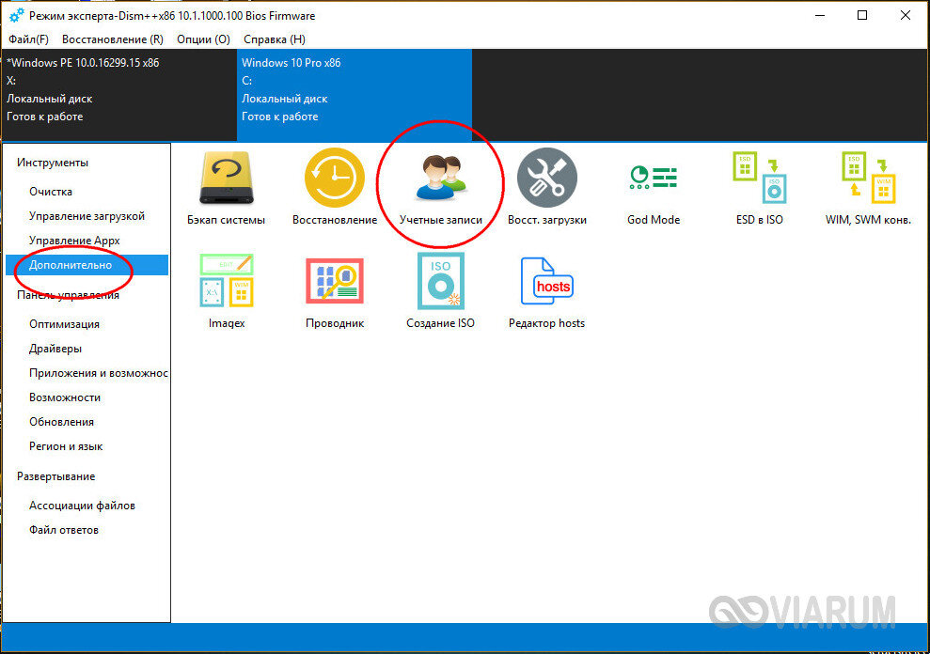The image size is (930, 654).
Task: Go to Очистка in sidebar
Action: (51, 192)
